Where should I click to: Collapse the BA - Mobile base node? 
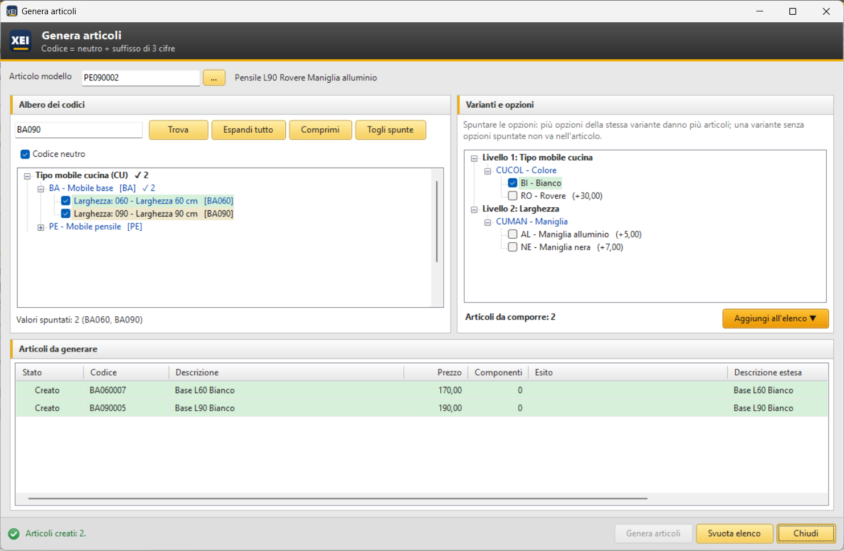point(40,189)
